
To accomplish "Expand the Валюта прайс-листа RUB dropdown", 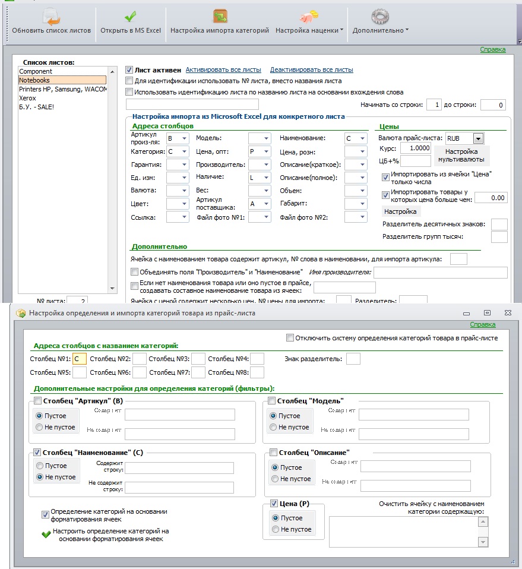I will [479, 138].
